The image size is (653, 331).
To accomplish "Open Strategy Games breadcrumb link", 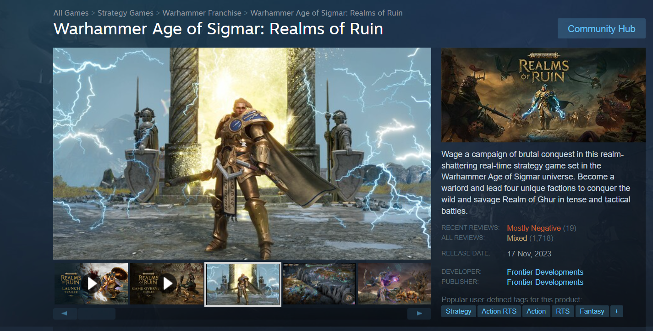I will (x=125, y=13).
